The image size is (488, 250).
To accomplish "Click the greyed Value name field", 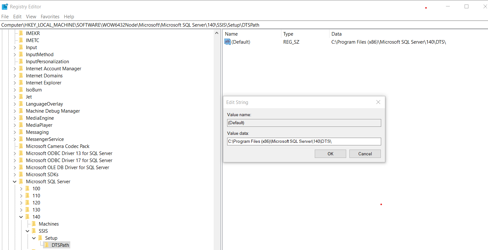I will [304, 123].
